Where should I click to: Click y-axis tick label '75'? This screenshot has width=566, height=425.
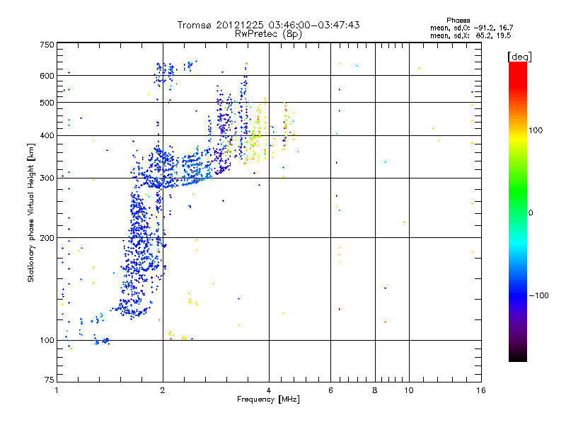click(x=50, y=380)
